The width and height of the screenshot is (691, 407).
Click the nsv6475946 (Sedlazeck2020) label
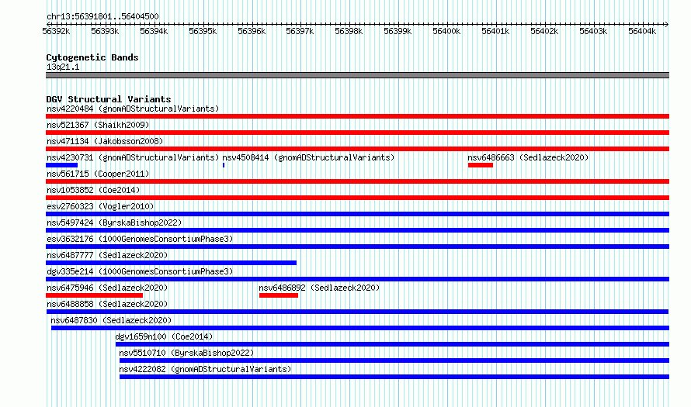[x=107, y=288]
